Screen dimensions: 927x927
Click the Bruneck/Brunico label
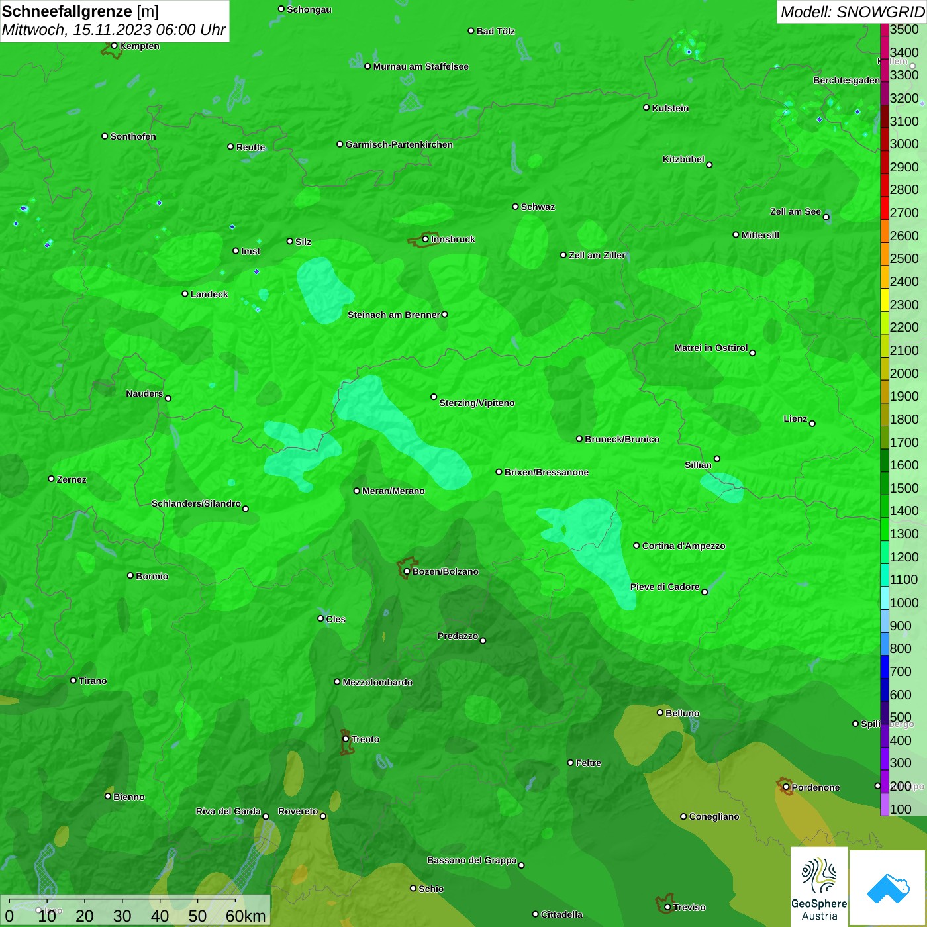622,439
